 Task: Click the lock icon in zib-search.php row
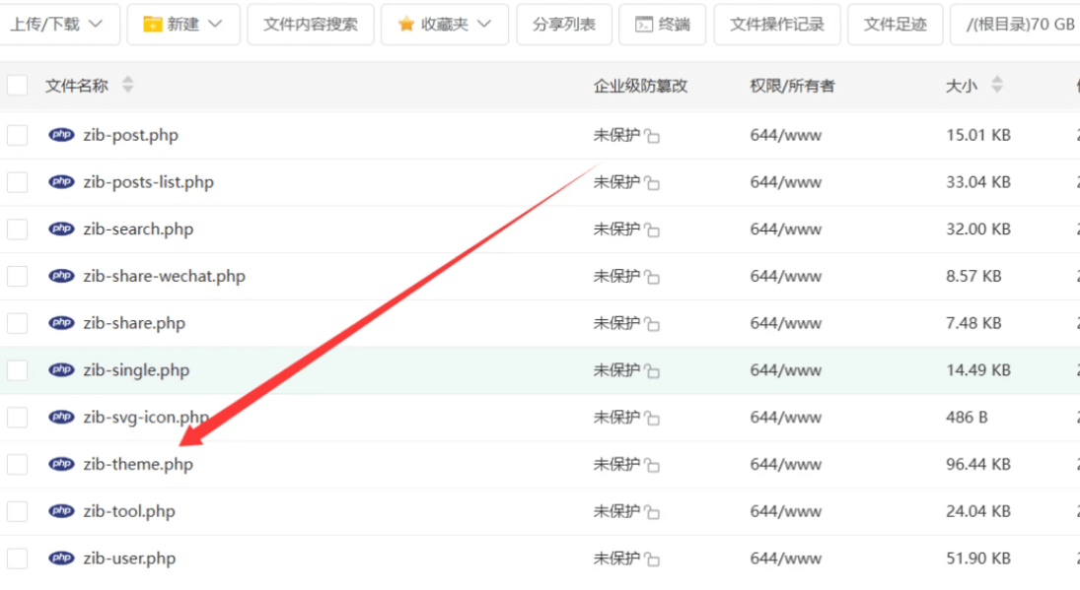click(652, 230)
